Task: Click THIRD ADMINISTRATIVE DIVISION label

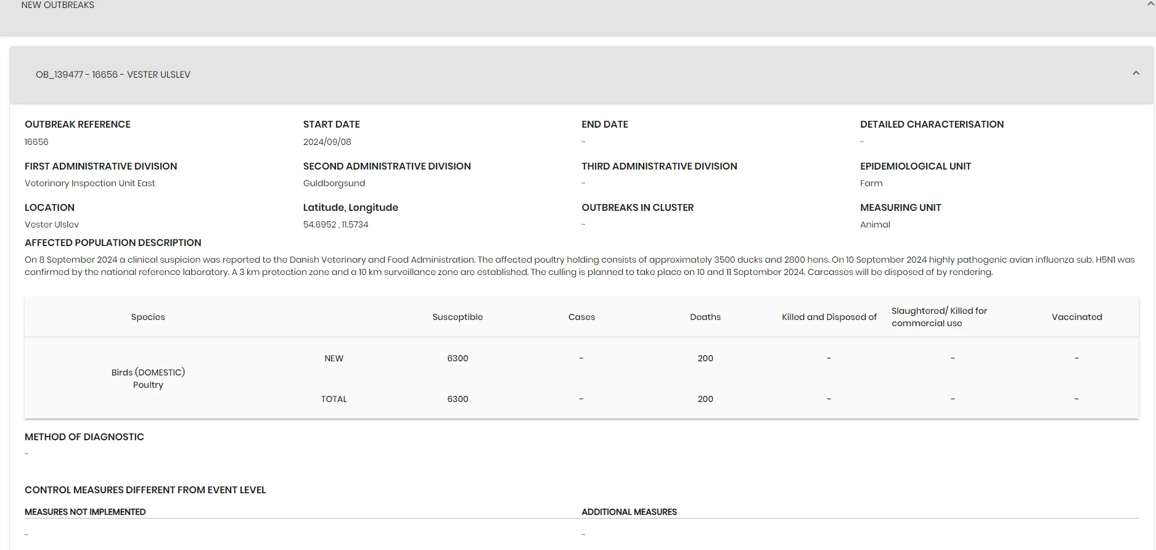Action: coord(659,166)
